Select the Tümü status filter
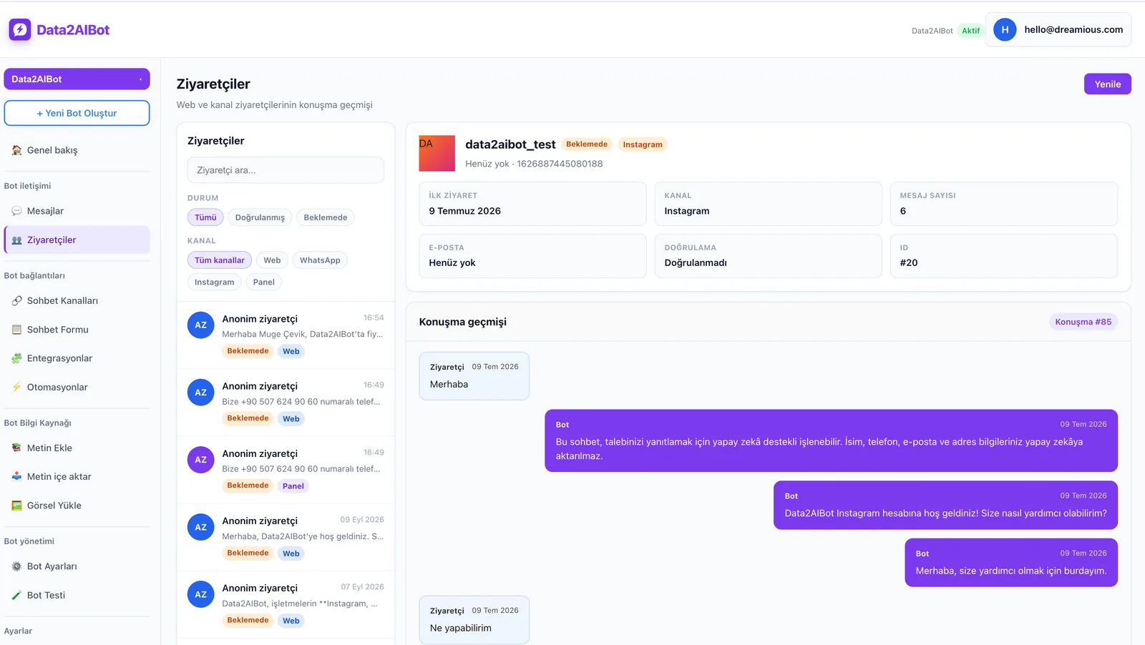This screenshot has width=1145, height=645. coord(205,217)
